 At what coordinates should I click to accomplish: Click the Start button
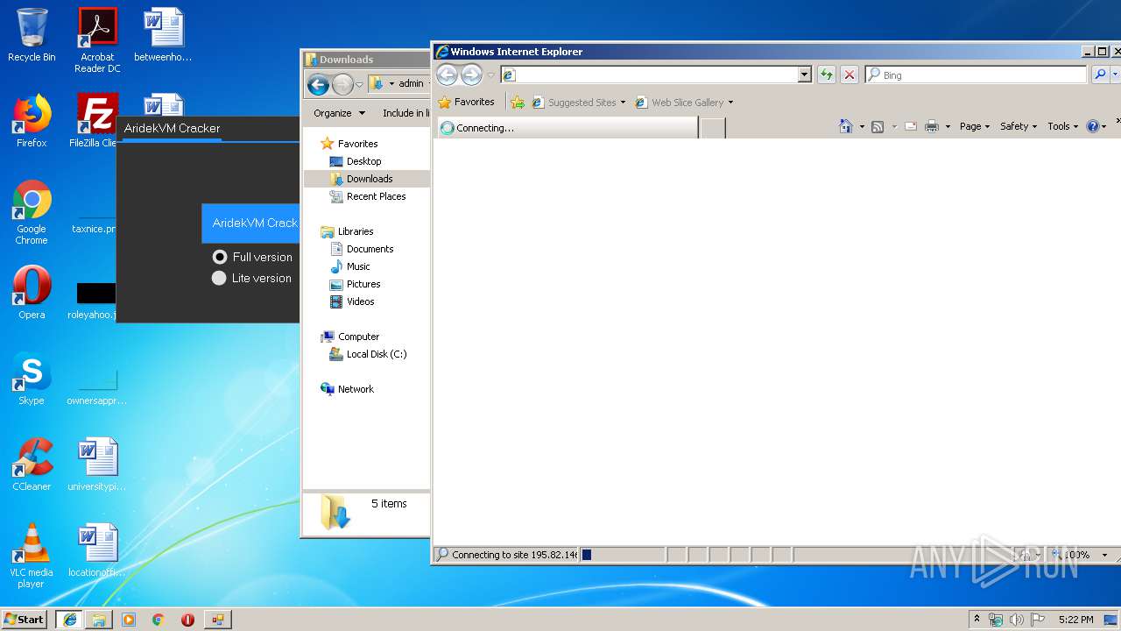[25, 620]
